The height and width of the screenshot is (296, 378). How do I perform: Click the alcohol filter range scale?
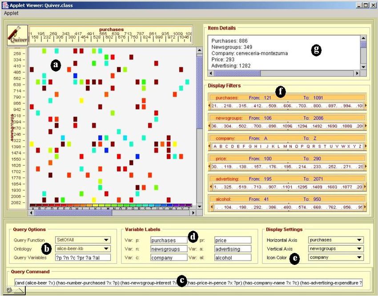[x=288, y=207]
